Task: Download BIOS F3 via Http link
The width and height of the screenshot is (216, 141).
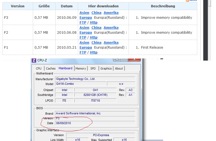Action: [x=94, y=22]
